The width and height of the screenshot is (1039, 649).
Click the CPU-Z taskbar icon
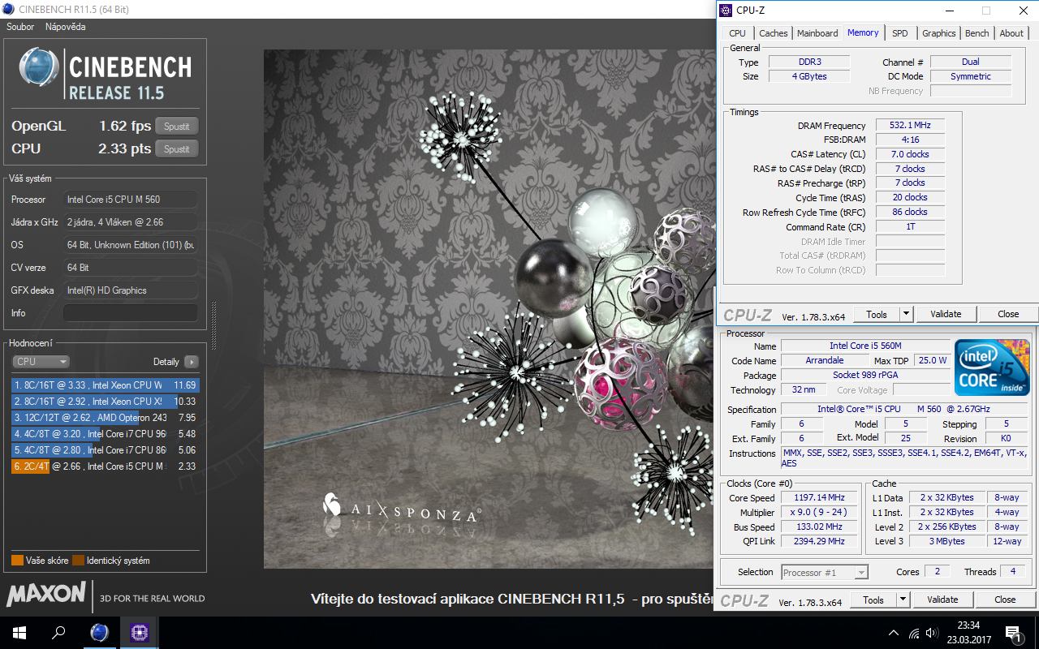pyautogui.click(x=139, y=633)
